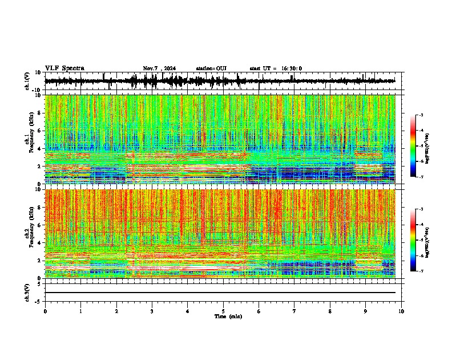Click time axis tick label '0'

click(x=45, y=311)
